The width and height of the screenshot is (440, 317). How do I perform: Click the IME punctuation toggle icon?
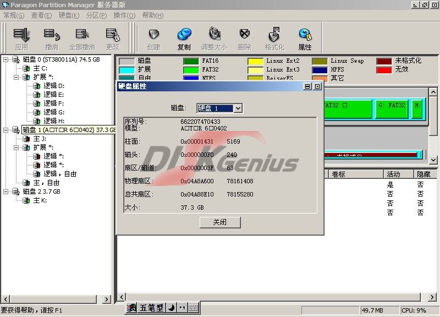[x=183, y=308]
